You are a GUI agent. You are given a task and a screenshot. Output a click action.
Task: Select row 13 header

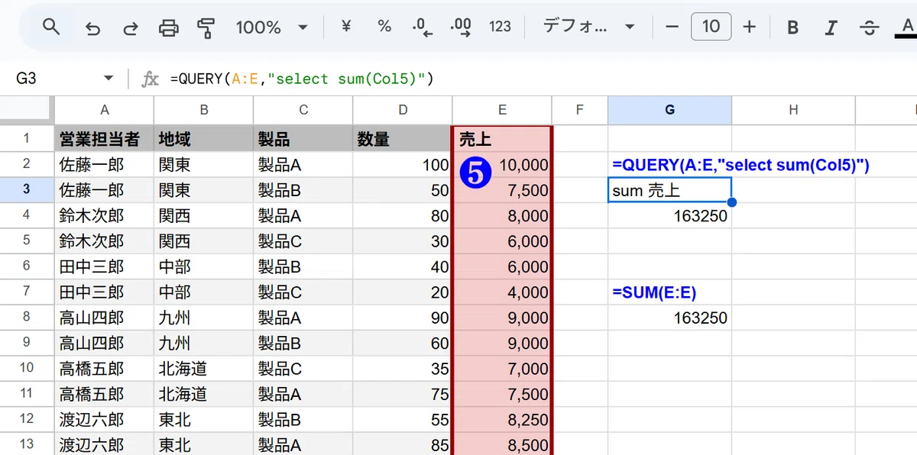coord(26,444)
